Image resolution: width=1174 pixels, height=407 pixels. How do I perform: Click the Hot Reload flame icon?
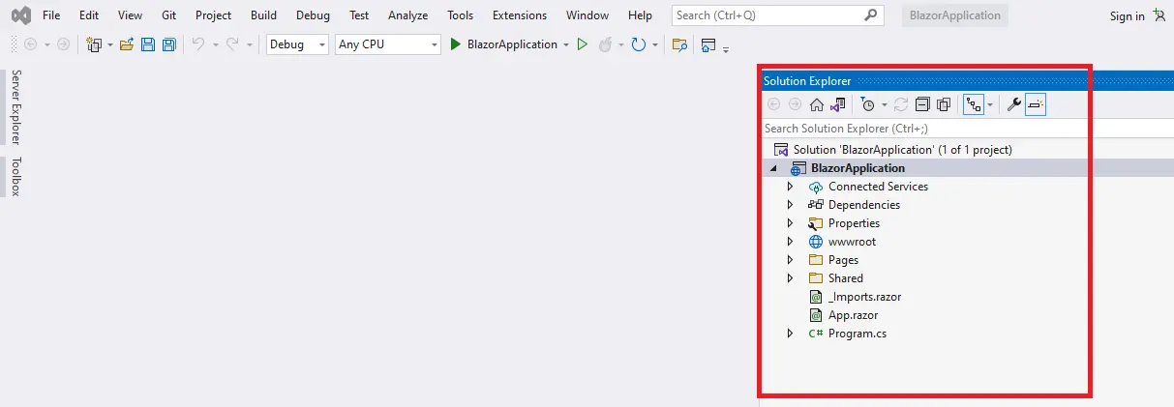coord(606,44)
